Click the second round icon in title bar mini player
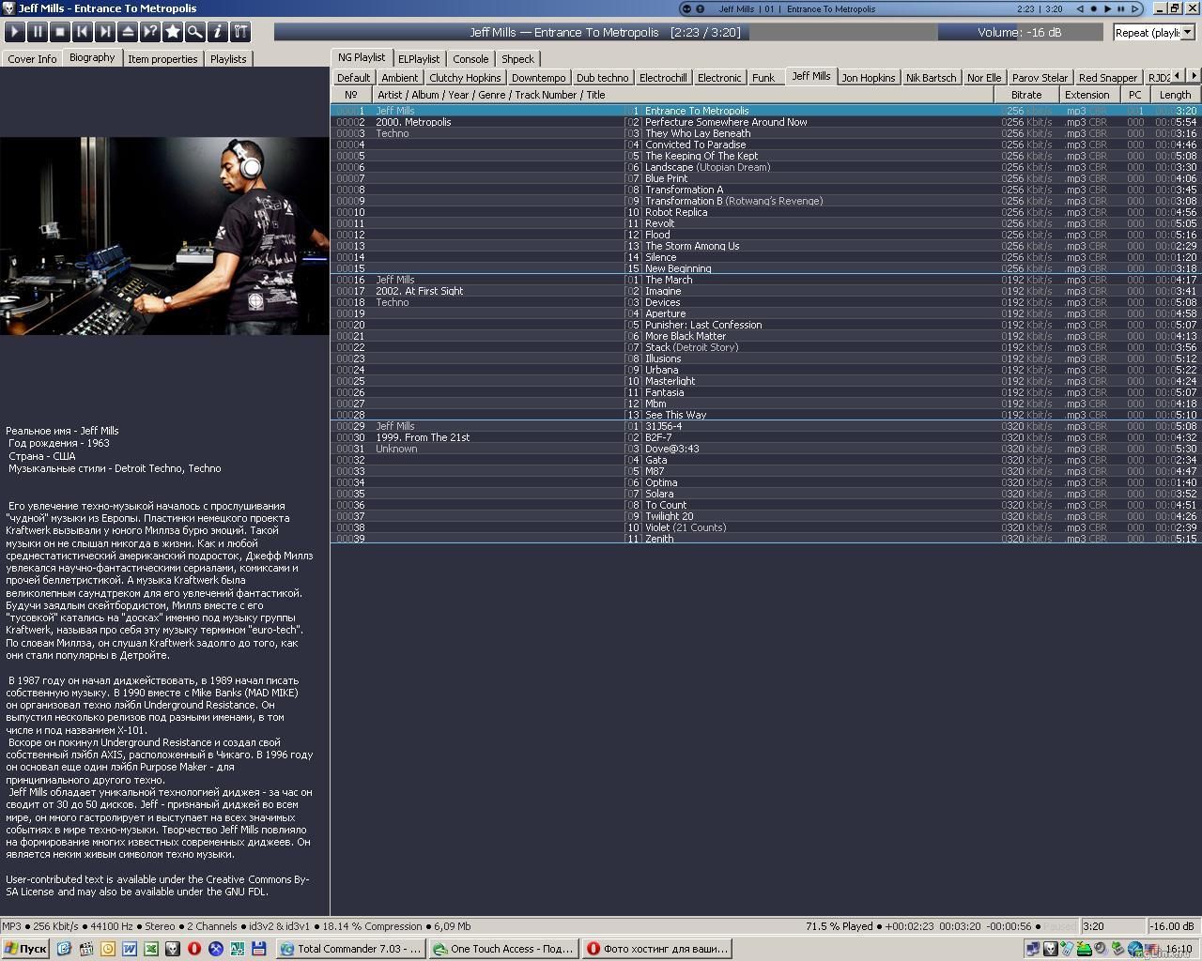 (699, 8)
